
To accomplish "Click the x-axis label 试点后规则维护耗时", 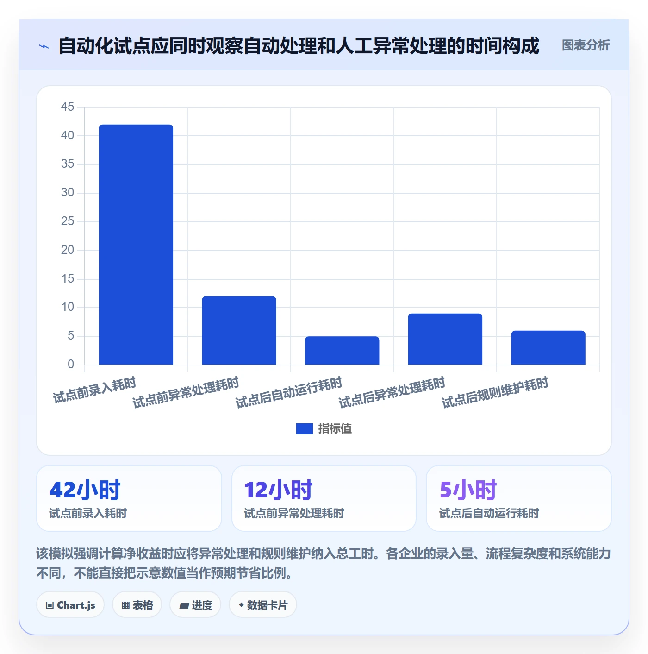I will [x=495, y=393].
